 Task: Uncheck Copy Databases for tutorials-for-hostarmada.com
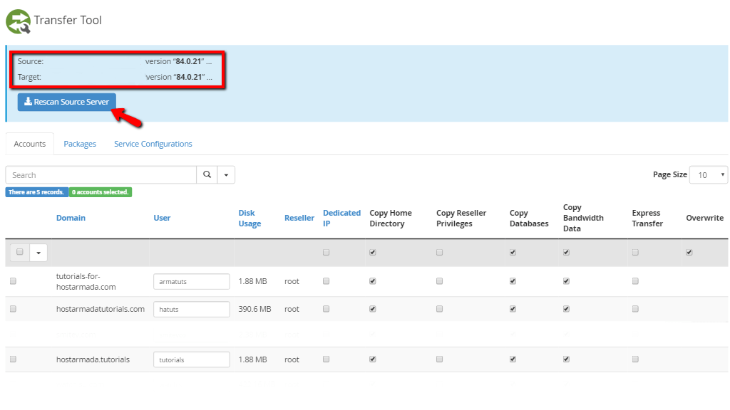(x=513, y=281)
